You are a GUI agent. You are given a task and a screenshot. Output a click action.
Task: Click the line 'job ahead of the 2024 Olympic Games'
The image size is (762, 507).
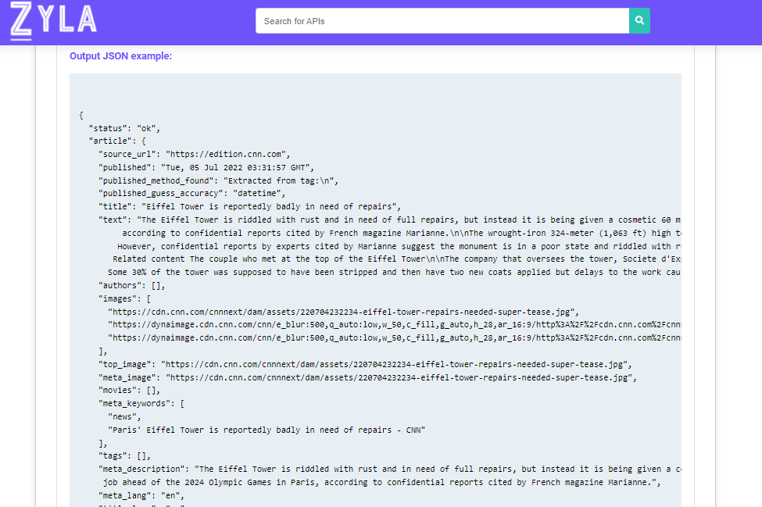click(382, 482)
